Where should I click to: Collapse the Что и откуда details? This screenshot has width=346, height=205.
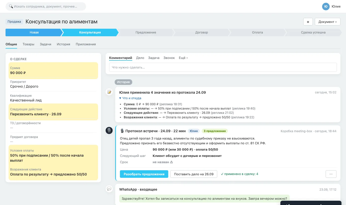coord(130,98)
